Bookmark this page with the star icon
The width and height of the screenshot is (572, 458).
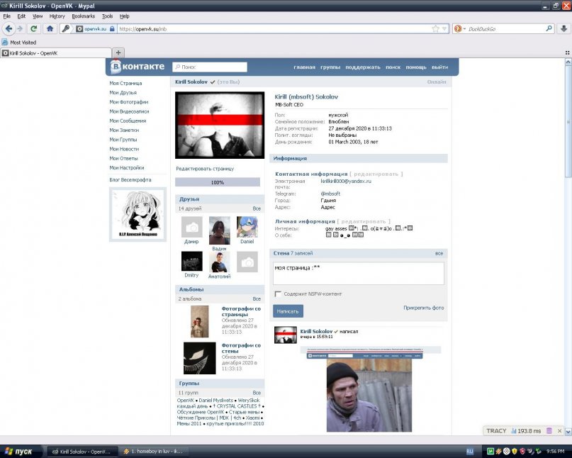pos(436,29)
